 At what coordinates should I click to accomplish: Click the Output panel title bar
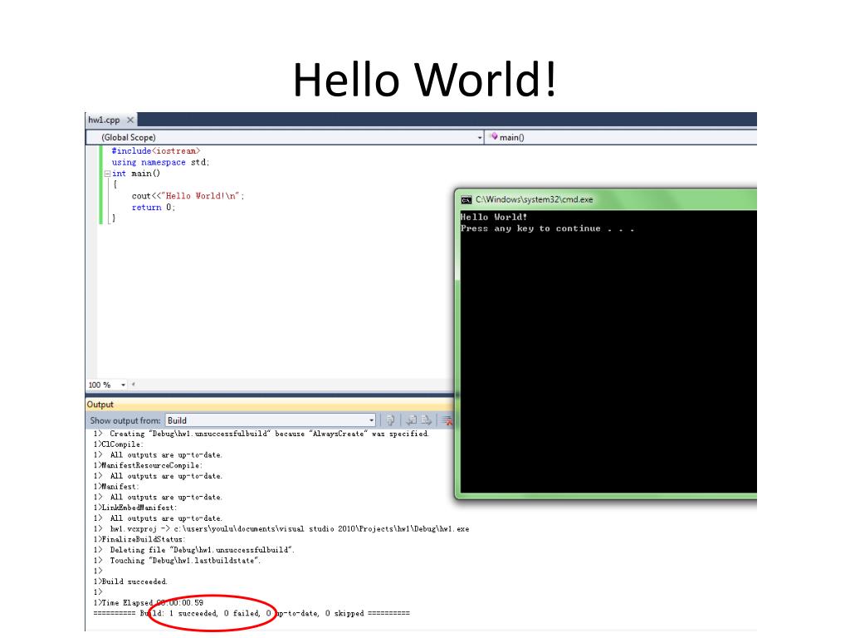tap(270, 405)
